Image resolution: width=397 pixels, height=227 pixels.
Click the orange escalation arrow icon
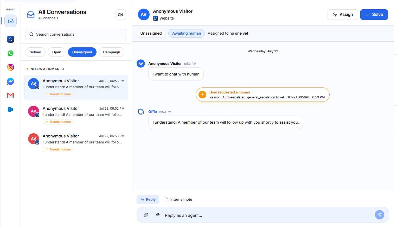[202, 94]
